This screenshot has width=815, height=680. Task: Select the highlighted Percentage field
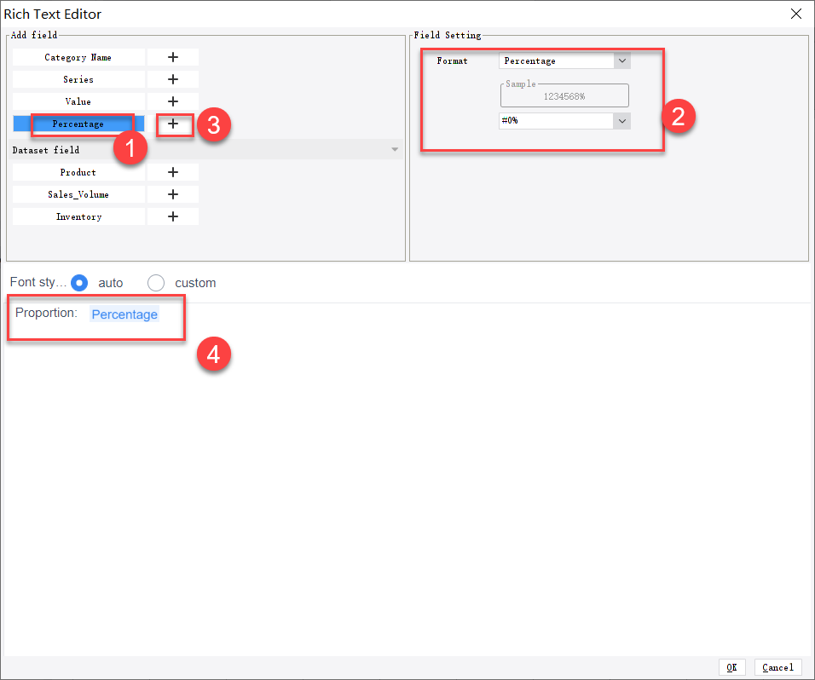[78, 124]
